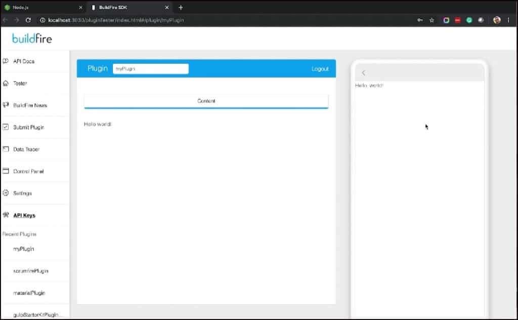The image size is (518, 320).
Task: Open Chrome's three-dot menu
Action: tap(508, 20)
